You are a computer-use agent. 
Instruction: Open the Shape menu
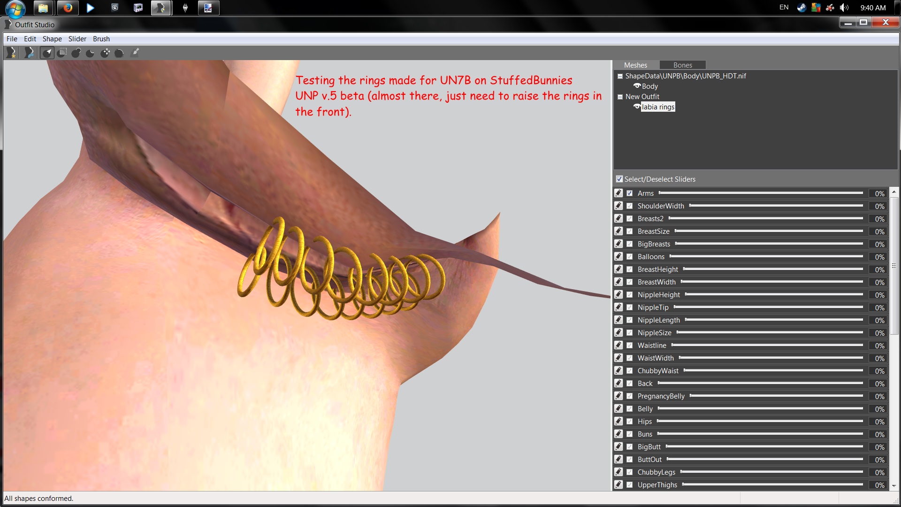pos(52,39)
